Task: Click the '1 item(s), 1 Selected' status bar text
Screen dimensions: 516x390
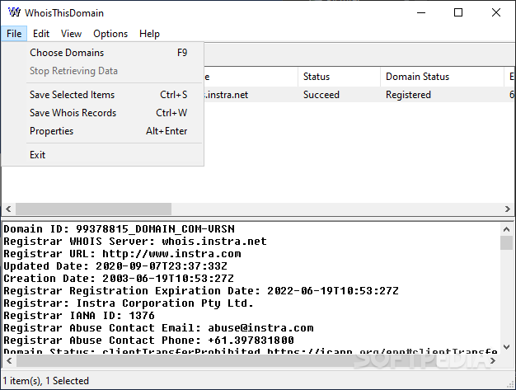Action: pos(45,381)
